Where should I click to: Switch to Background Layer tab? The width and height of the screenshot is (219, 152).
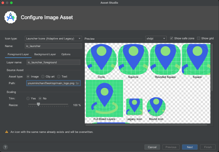[x=45, y=54]
